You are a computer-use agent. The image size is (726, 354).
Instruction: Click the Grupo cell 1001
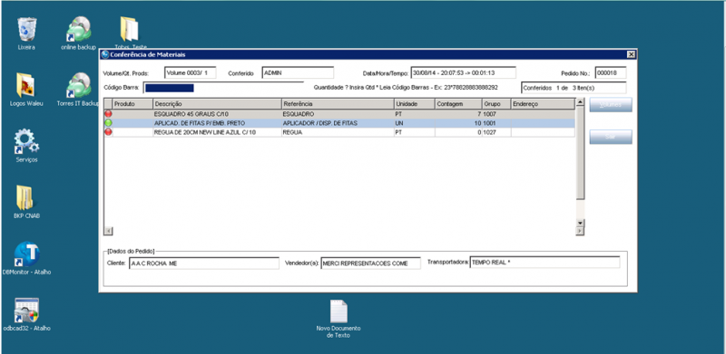[496, 123]
